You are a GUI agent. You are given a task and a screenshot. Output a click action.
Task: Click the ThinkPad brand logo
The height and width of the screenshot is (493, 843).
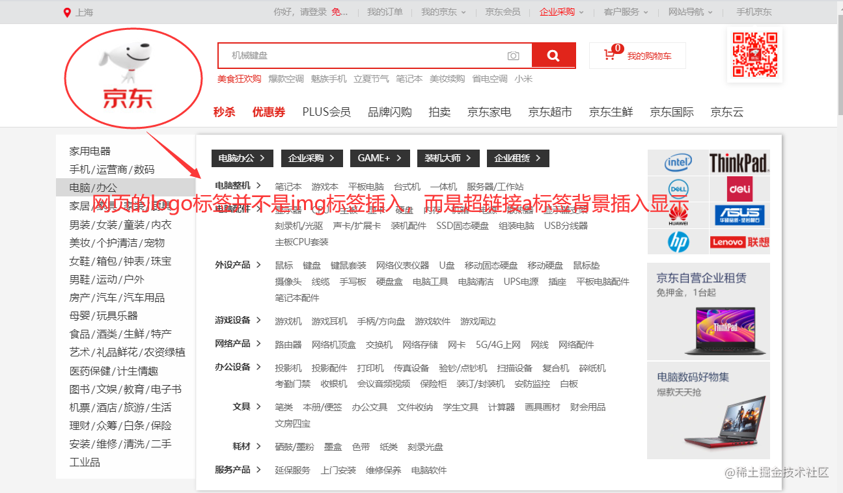(739, 163)
